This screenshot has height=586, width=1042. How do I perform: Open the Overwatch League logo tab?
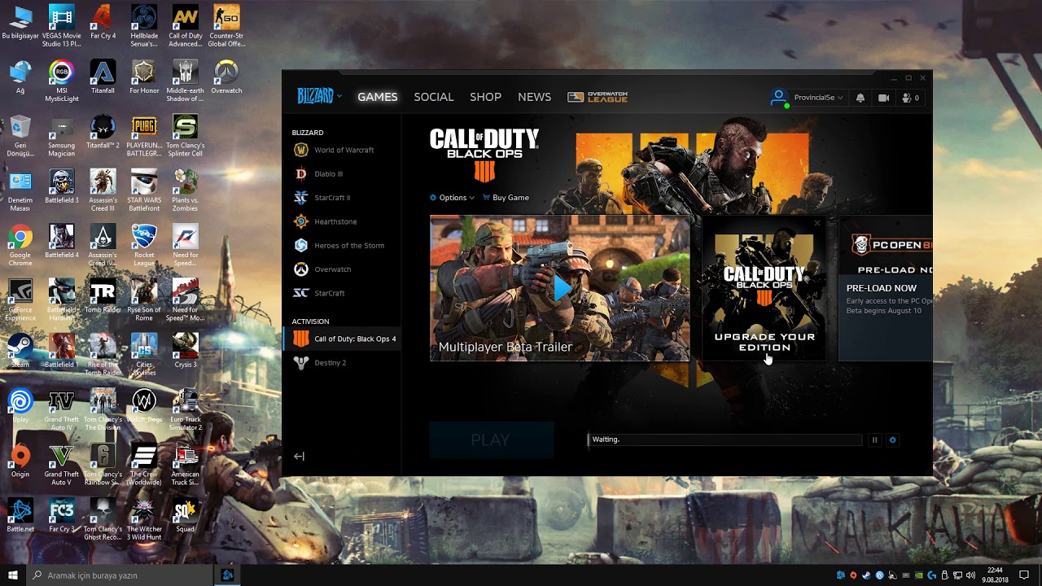pyautogui.click(x=598, y=97)
